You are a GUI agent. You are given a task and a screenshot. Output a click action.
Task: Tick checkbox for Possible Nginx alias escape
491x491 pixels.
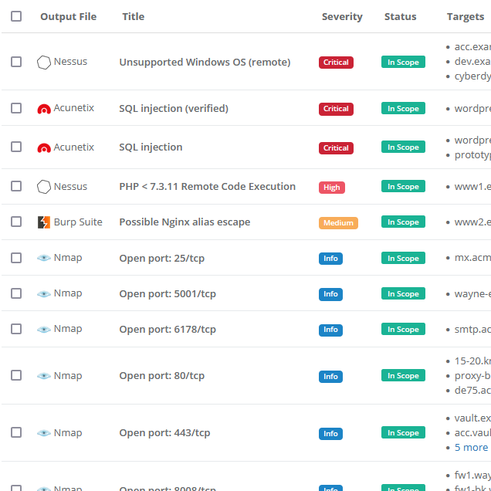(x=16, y=222)
